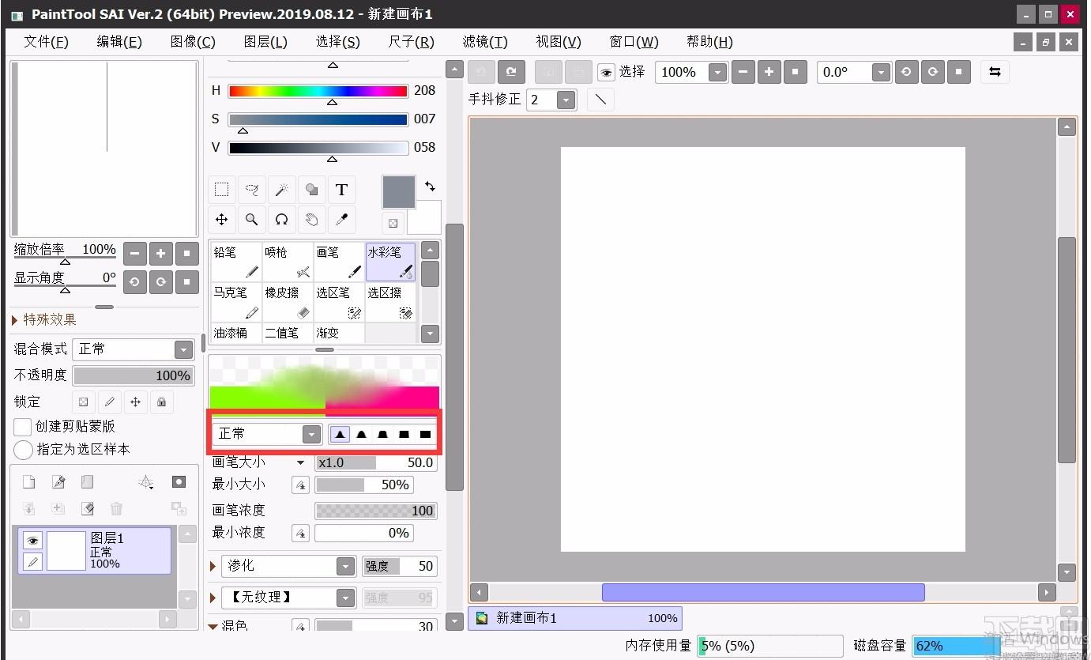
Task: Open the 混合模式 dropdown
Action: coord(133,349)
